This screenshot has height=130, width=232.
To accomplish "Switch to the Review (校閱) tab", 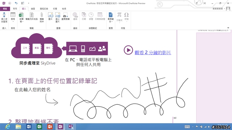I will tap(55, 9).
